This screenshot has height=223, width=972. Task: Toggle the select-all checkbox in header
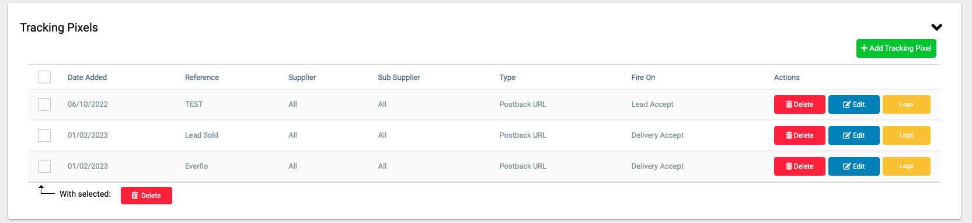(44, 77)
